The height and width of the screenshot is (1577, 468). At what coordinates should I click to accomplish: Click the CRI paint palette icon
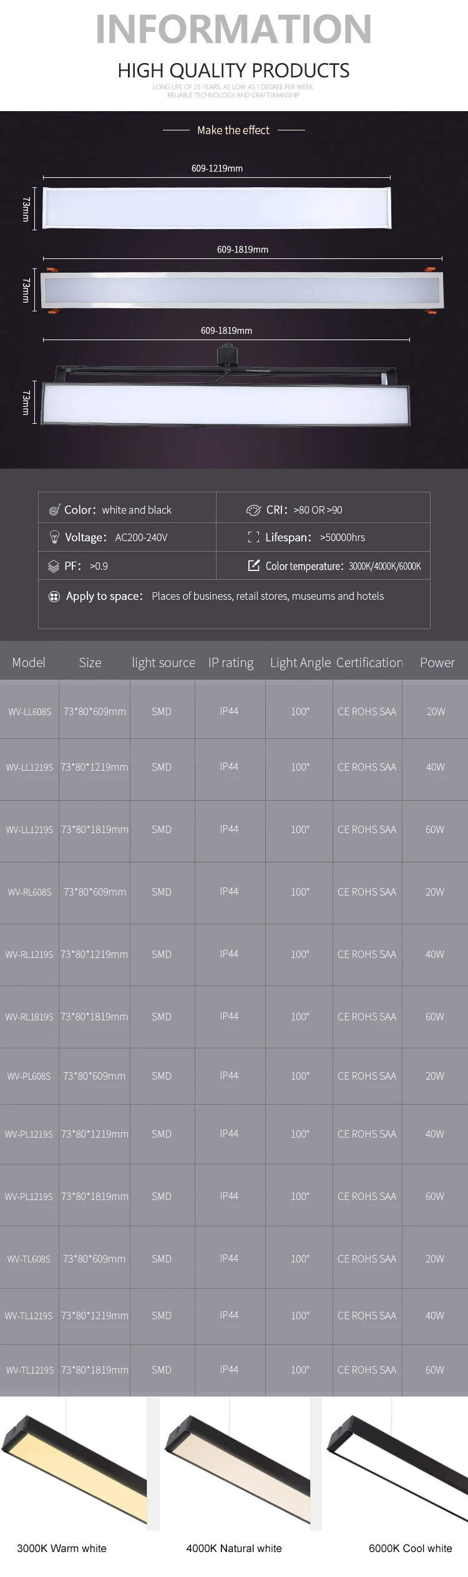(253, 510)
